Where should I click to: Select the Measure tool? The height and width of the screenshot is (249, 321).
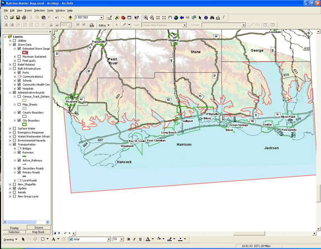point(218,18)
